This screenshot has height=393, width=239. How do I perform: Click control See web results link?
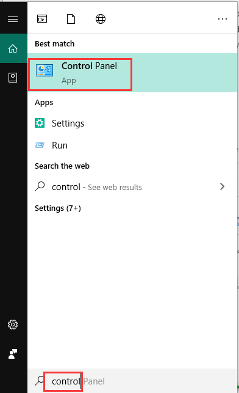click(97, 187)
